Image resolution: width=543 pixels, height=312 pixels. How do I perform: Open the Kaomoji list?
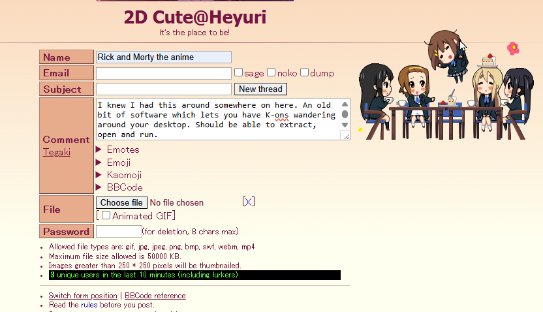[119, 175]
